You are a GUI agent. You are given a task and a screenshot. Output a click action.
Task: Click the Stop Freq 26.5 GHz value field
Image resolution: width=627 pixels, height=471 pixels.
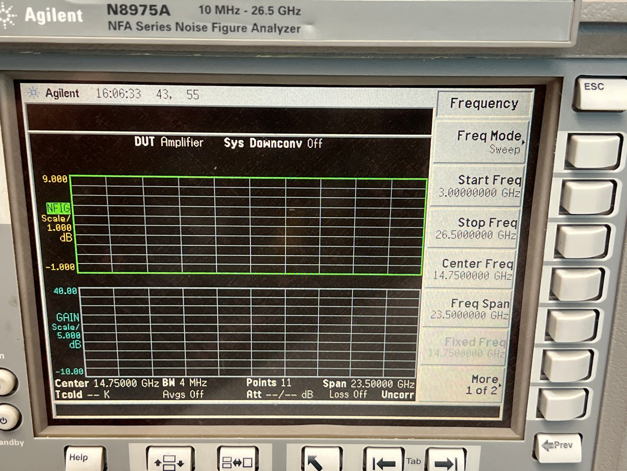[476, 235]
